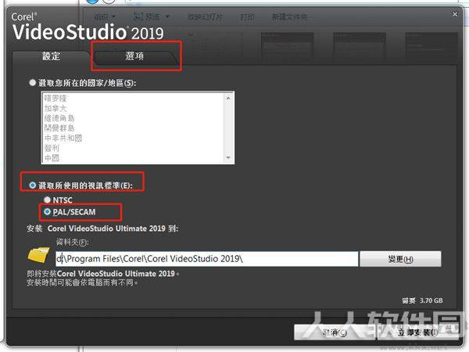Select NTSC video standard
Image resolution: width=469 pixels, height=352 pixels.
pos(47,199)
